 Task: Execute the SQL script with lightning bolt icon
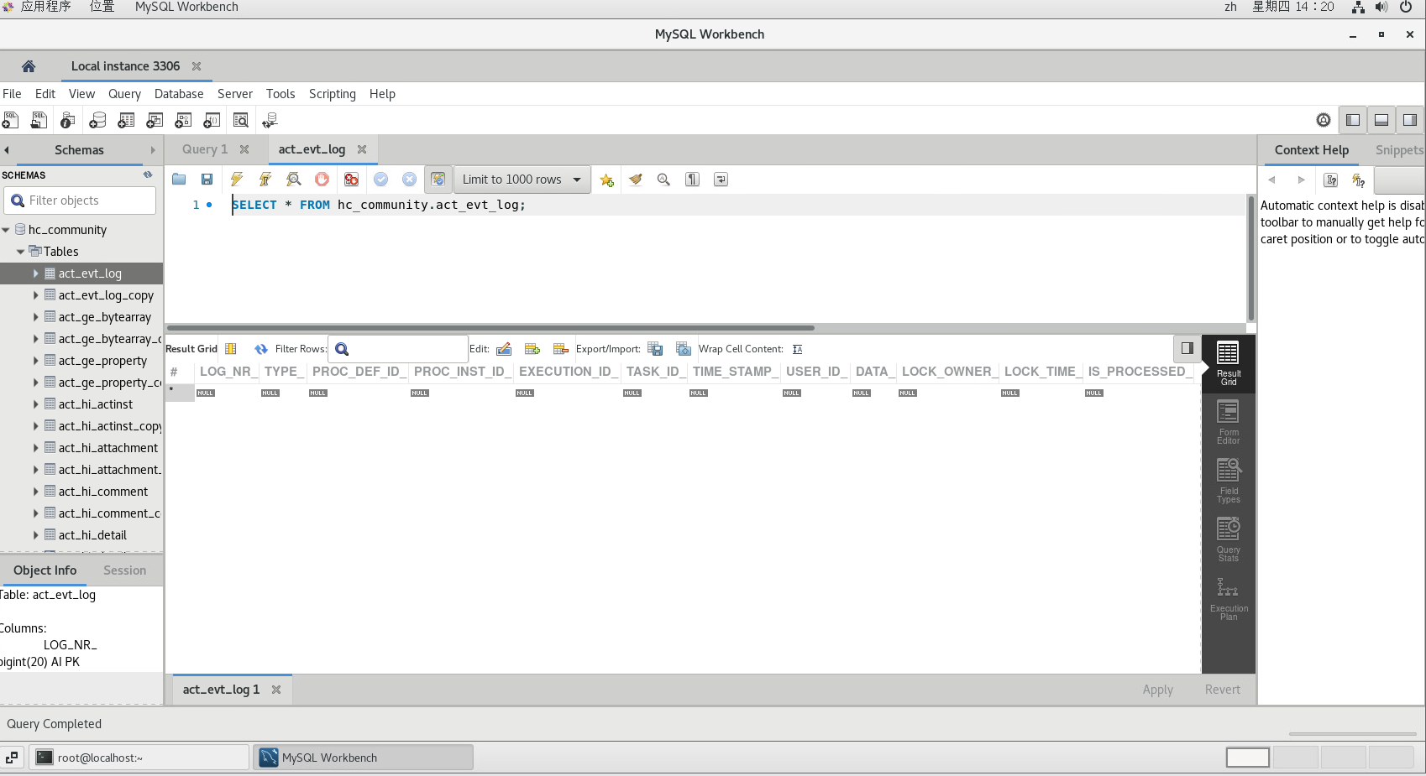237,179
